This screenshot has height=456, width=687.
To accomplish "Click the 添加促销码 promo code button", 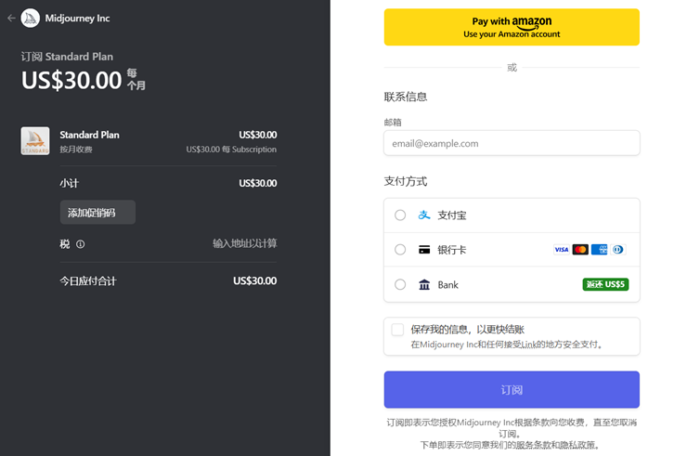I will pyautogui.click(x=97, y=213).
